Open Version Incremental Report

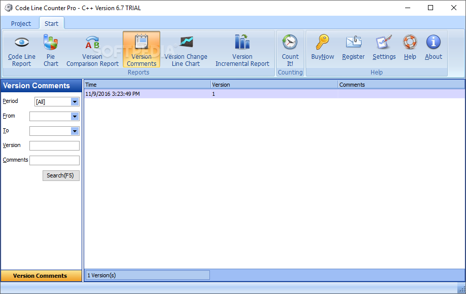242,50
